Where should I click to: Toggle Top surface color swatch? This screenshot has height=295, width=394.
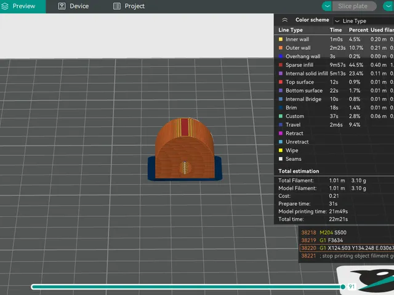[281, 82]
